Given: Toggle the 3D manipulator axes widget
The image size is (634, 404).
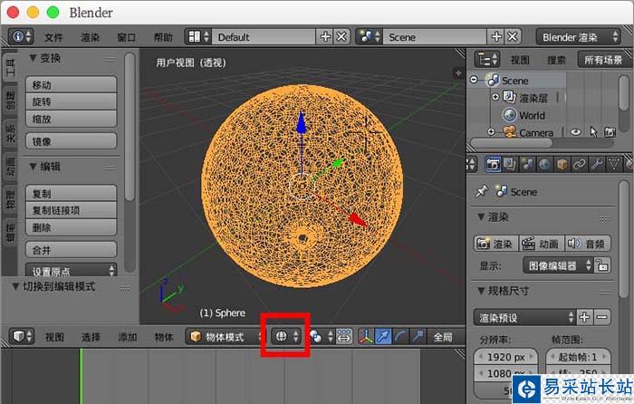Looking at the screenshot, I should point(366,336).
